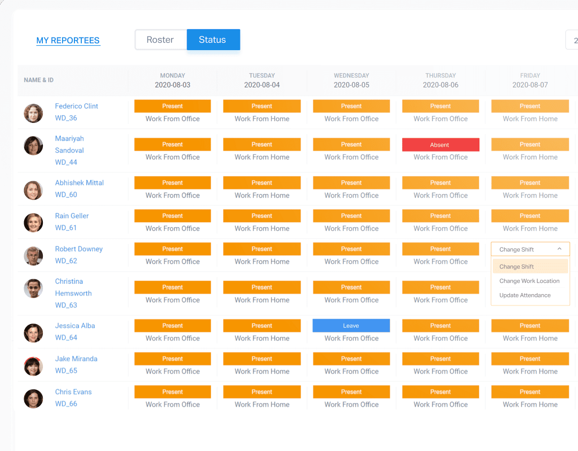Click the WD_60 employee ID
Image resolution: width=578 pixels, height=451 pixels.
pos(66,195)
